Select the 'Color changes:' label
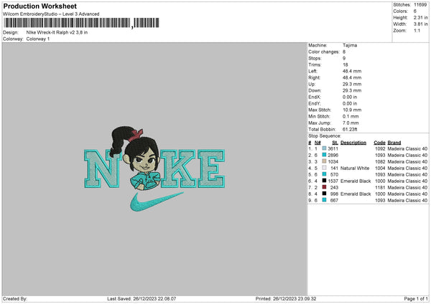Image resolution: width=431 pixels, height=304 pixels. [324, 52]
